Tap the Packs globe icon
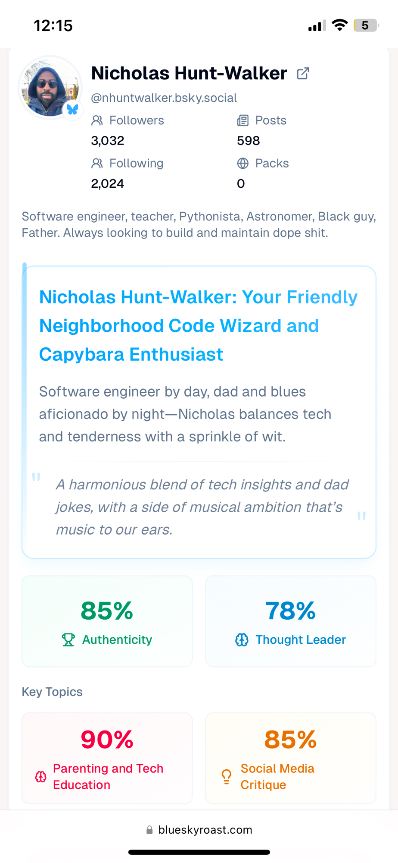 (243, 163)
